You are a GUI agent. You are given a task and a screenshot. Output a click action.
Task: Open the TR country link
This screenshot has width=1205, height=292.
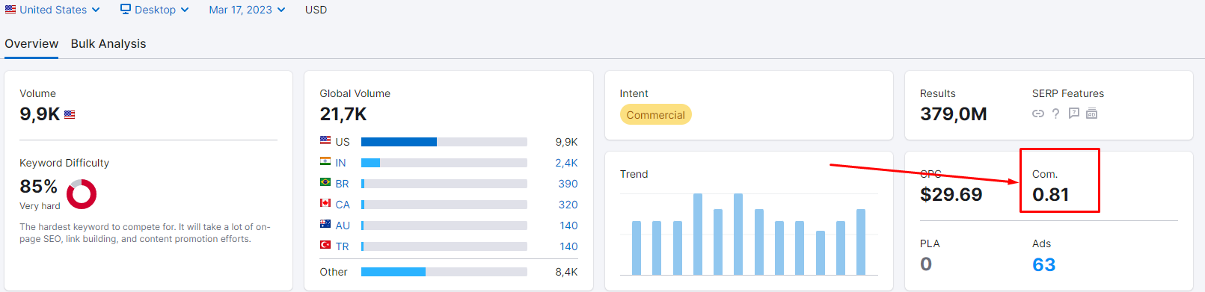(342, 246)
